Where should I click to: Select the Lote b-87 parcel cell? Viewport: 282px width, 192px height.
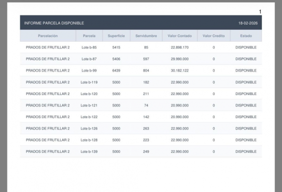[89, 59]
